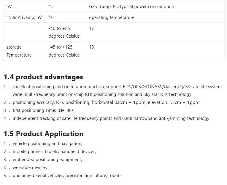Click 'vehicle positioning and navigation;' list item

tap(47, 144)
